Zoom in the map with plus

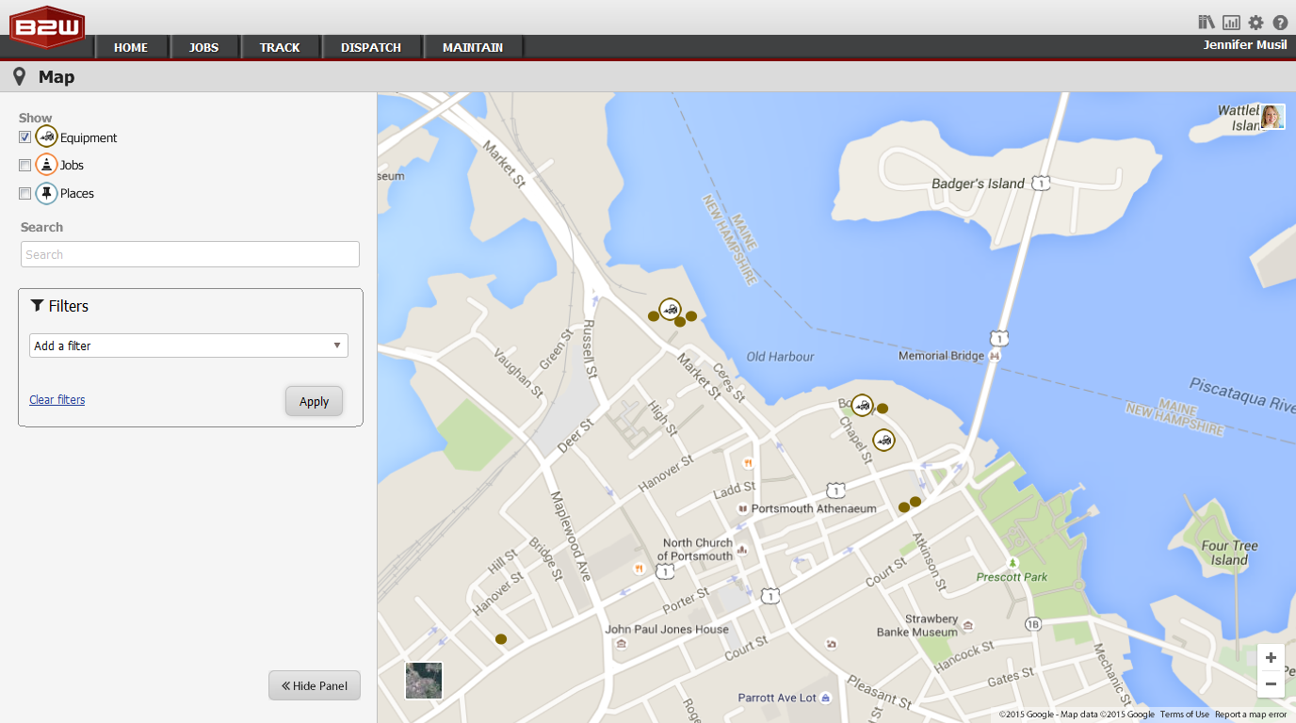(x=1271, y=657)
